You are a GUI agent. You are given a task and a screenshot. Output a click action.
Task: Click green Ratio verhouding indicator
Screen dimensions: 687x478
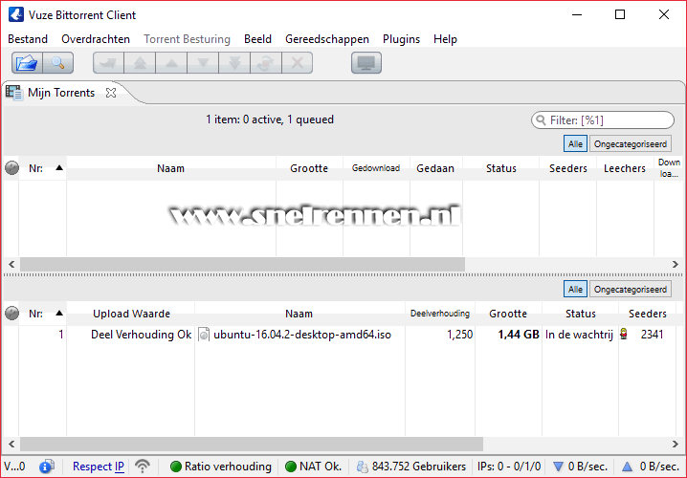[176, 467]
